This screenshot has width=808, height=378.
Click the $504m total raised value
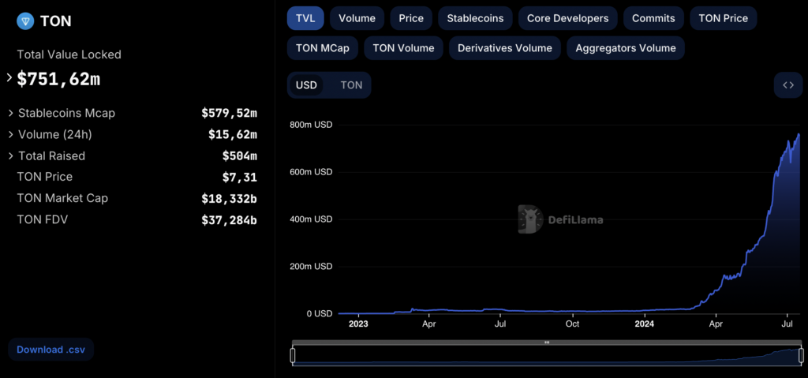coord(240,155)
